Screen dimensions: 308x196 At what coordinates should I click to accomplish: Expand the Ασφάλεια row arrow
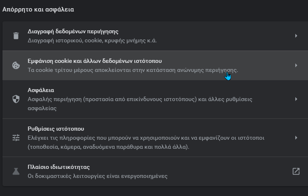click(296, 99)
